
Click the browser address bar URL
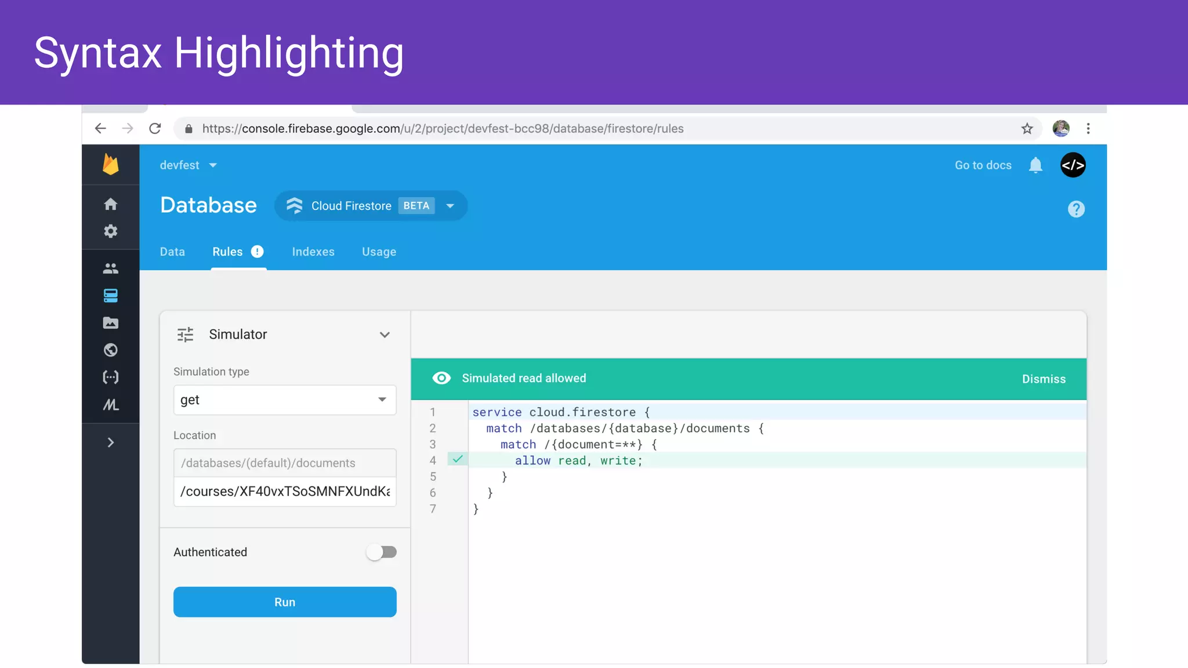click(x=443, y=129)
